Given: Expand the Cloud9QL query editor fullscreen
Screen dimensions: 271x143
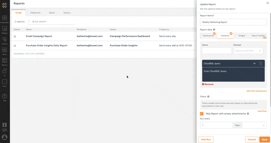Looking at the screenshot, I should coord(260,63).
